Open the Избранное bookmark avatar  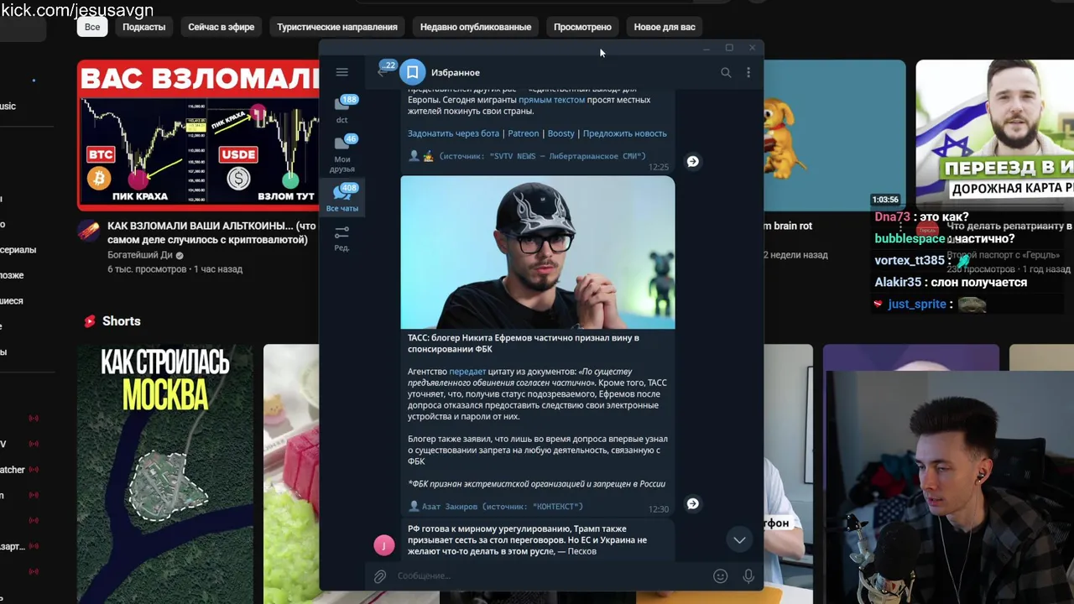[x=413, y=72]
